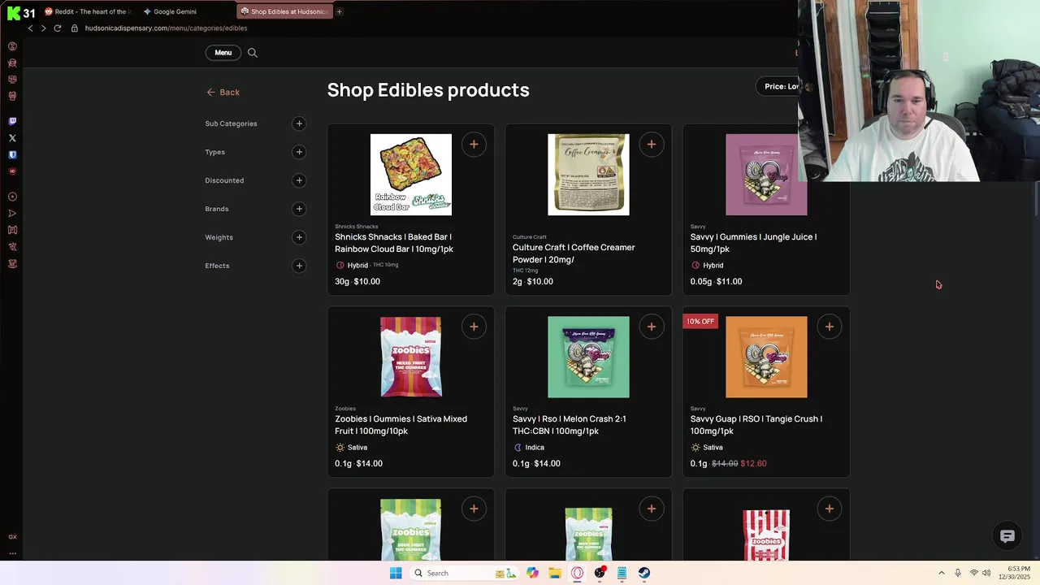
Task: Click the Rainbow Cloud Bar product image
Action: [x=411, y=175]
